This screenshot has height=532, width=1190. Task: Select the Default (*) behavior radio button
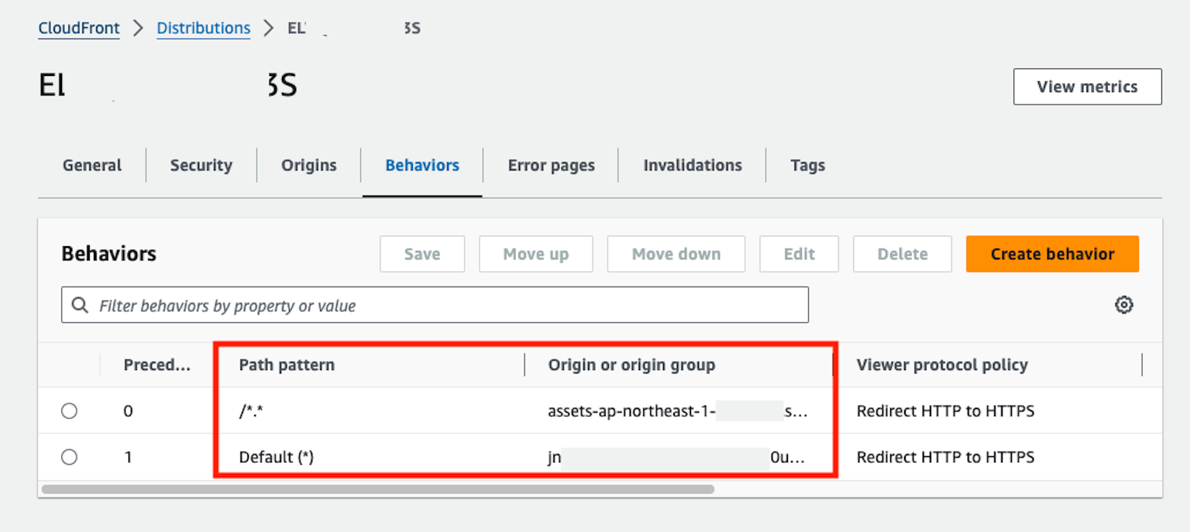(x=69, y=456)
